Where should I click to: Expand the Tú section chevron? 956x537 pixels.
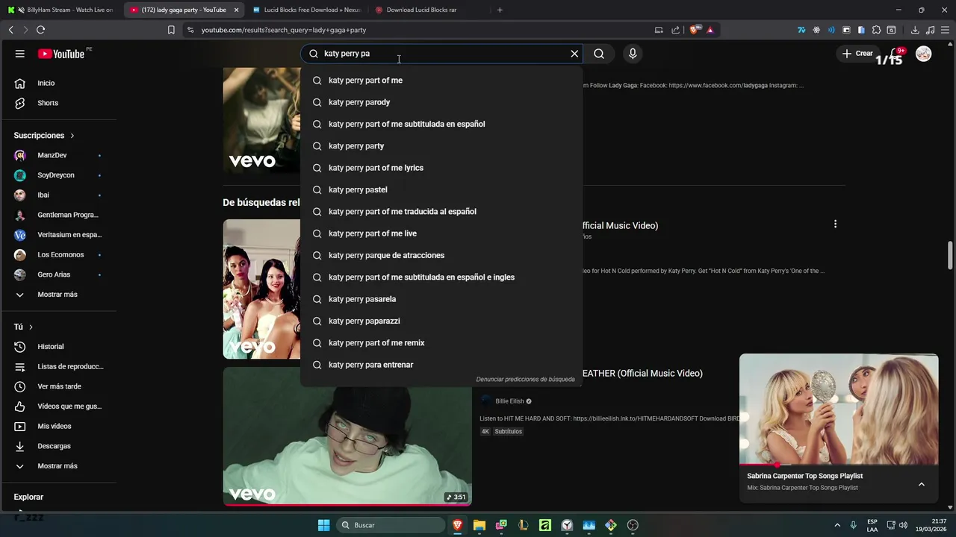(x=31, y=327)
